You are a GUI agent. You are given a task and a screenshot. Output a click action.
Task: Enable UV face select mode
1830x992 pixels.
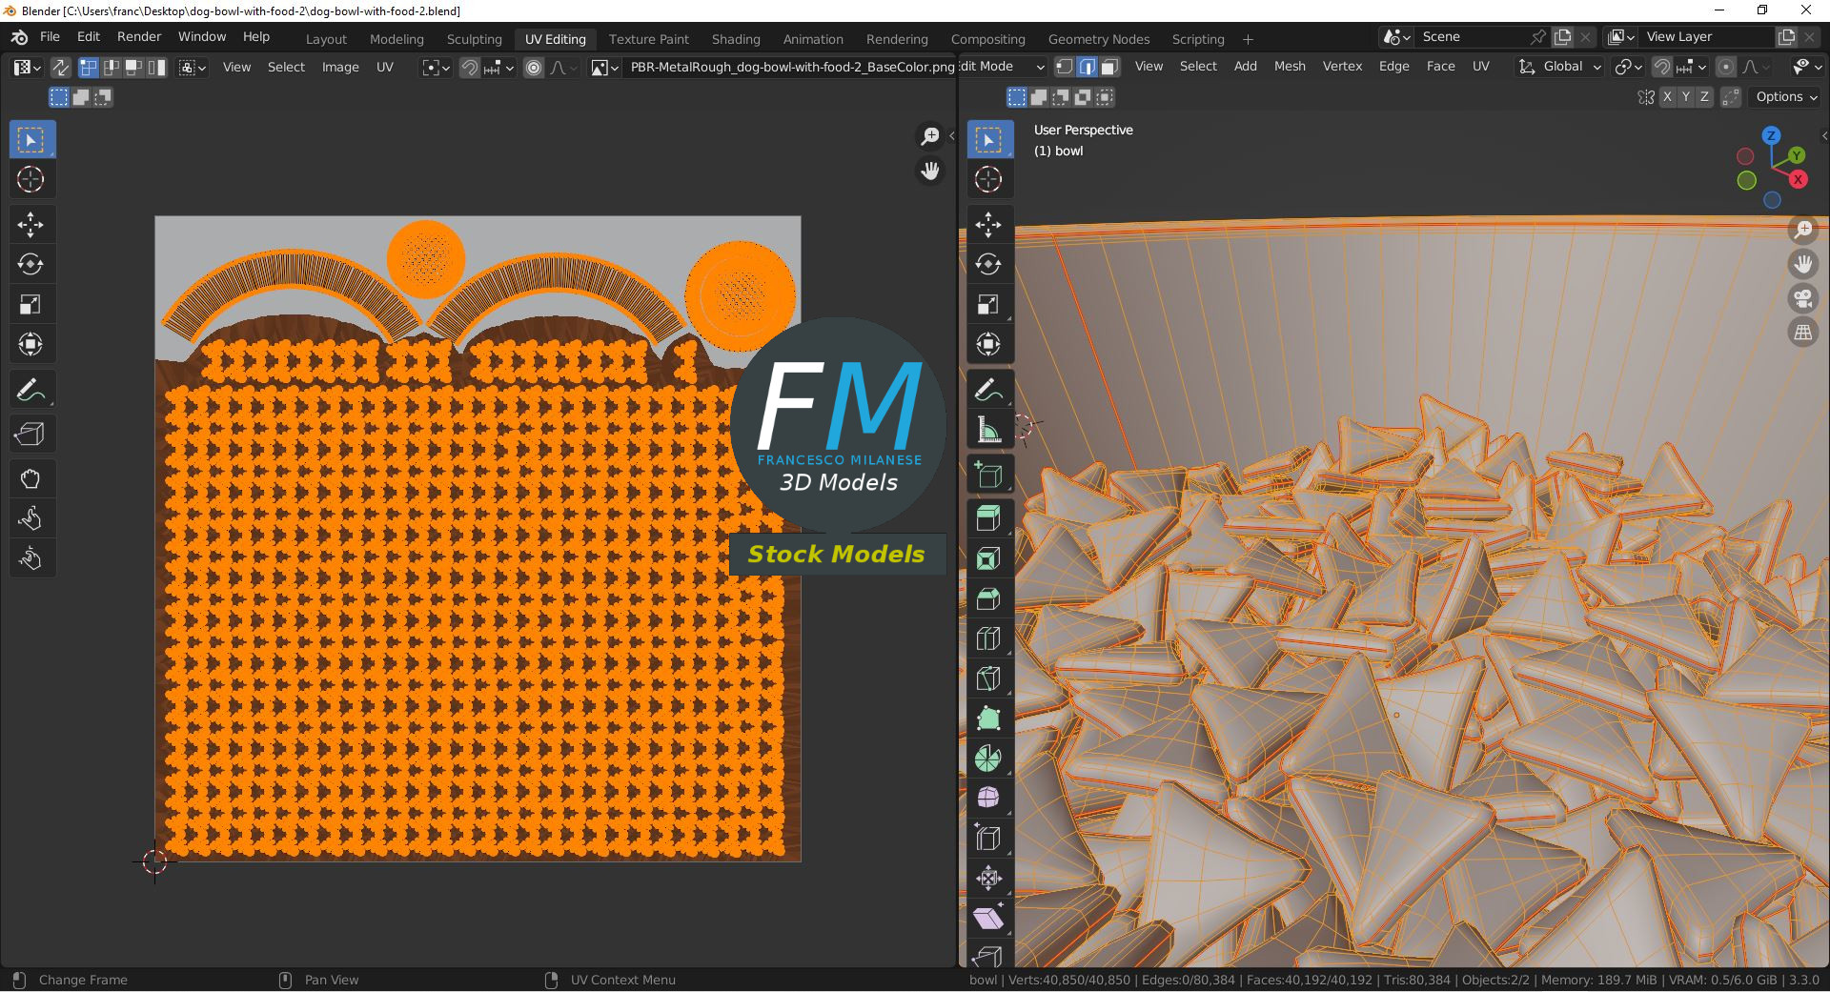(x=133, y=68)
